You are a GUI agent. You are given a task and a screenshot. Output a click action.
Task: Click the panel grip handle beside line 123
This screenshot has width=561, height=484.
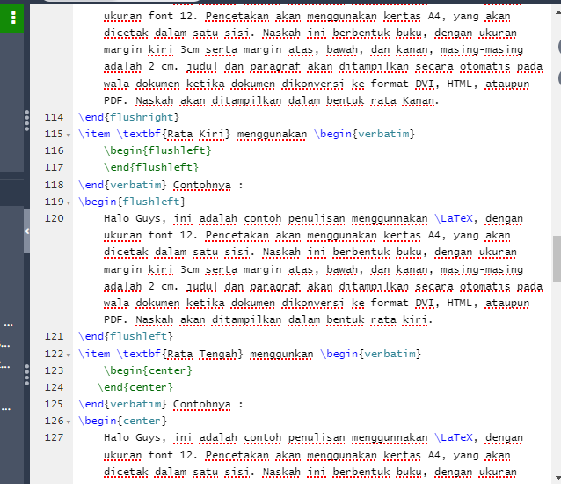27,375
